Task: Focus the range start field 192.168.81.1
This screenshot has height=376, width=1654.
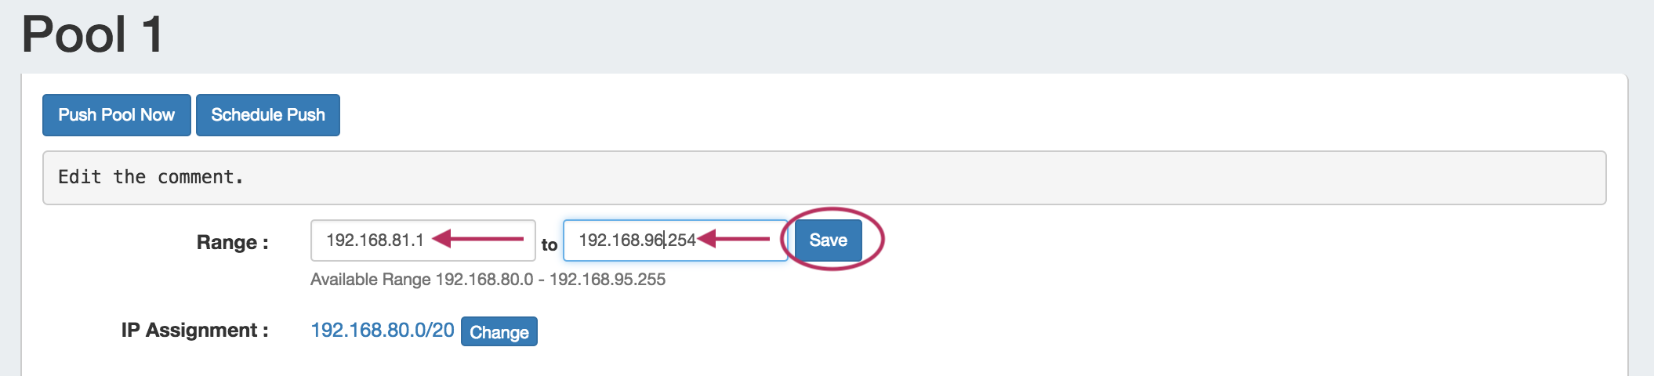Action: (x=375, y=240)
